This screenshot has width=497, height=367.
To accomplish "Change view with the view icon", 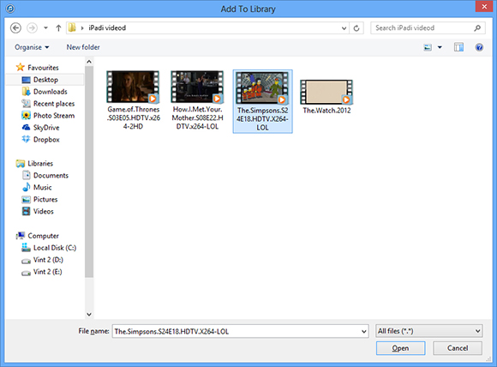I will pyautogui.click(x=428, y=47).
